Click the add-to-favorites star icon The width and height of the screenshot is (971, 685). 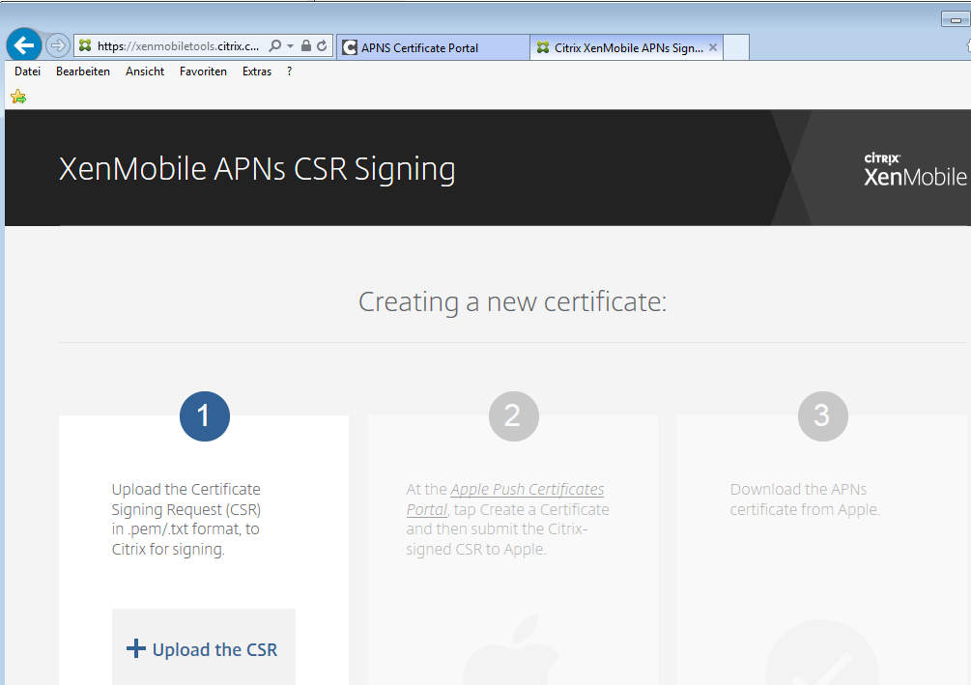click(18, 97)
